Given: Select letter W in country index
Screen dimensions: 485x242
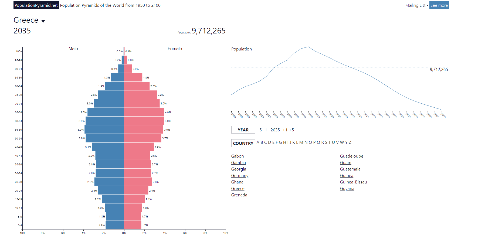Looking at the screenshot, I should point(342,142).
